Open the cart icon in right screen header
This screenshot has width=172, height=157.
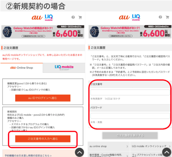pos(167,17)
